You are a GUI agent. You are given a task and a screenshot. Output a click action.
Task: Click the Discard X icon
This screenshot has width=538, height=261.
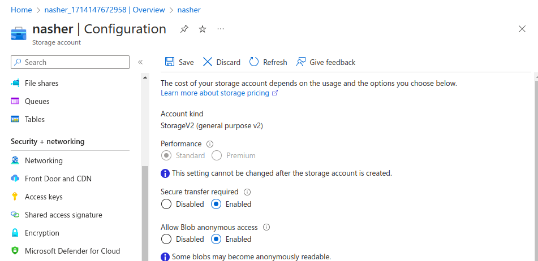pos(208,62)
